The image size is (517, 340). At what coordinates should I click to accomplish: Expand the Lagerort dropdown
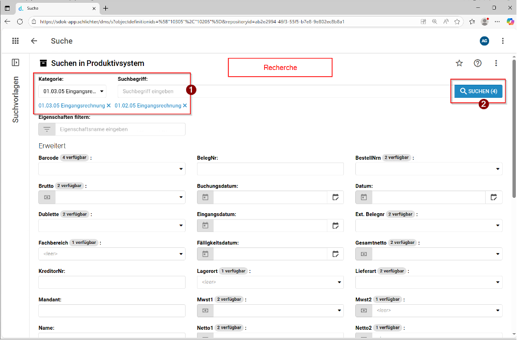(339, 282)
